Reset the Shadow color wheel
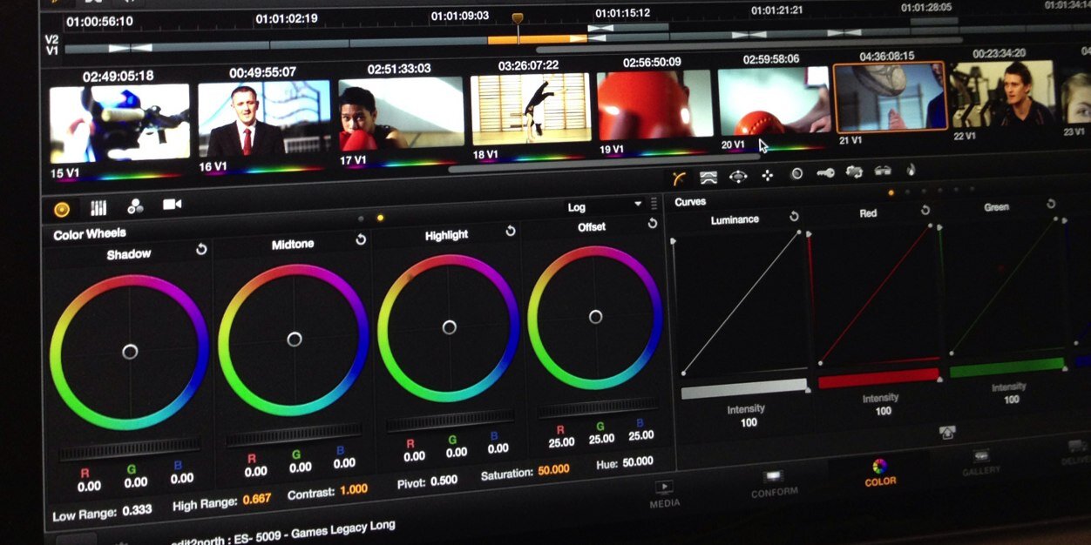This screenshot has width=1091, height=545. pos(201,250)
